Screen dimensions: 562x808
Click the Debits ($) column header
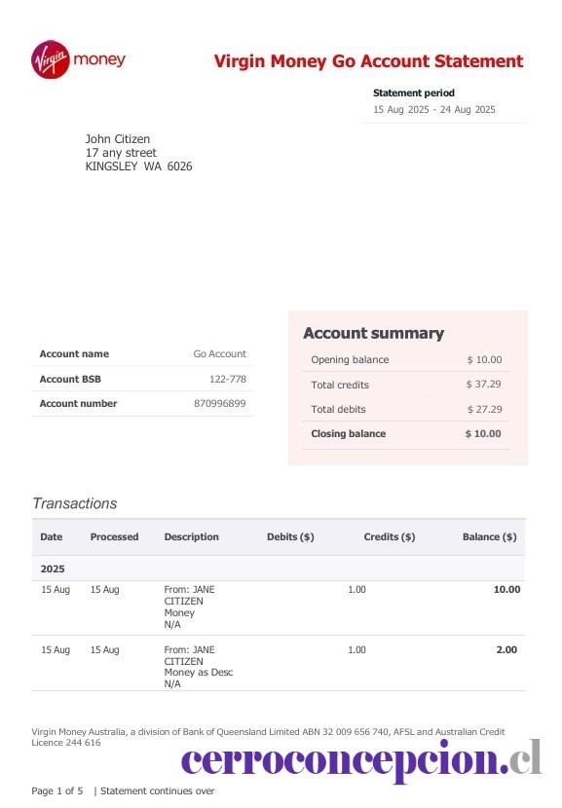[290, 536]
